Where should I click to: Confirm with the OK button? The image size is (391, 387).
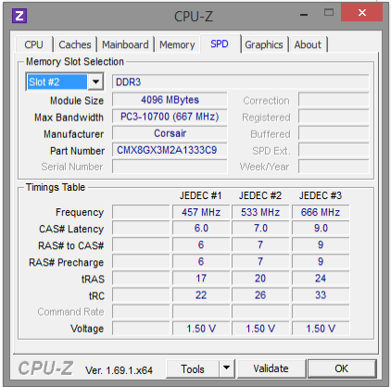coord(342,368)
